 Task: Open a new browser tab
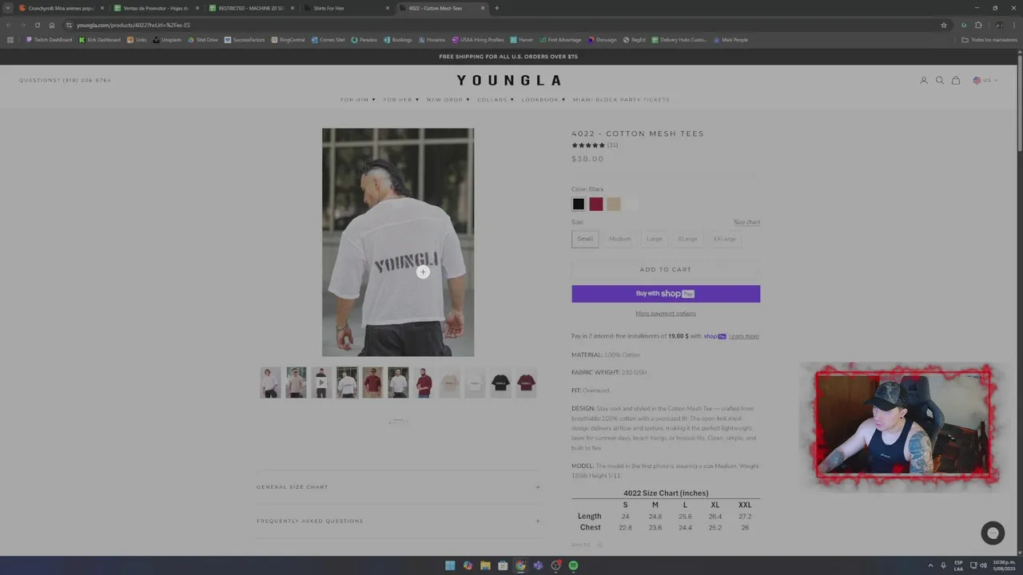coord(497,8)
